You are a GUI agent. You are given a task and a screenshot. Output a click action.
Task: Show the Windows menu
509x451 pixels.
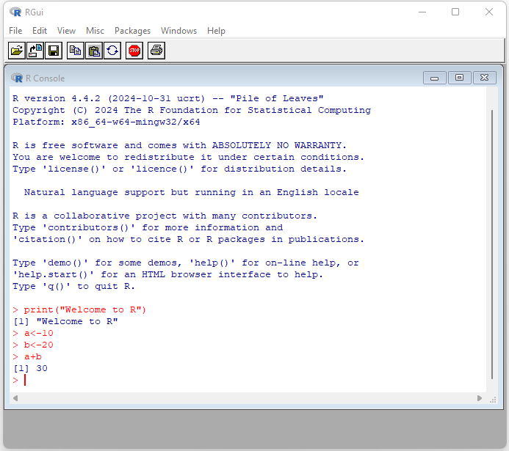click(178, 31)
